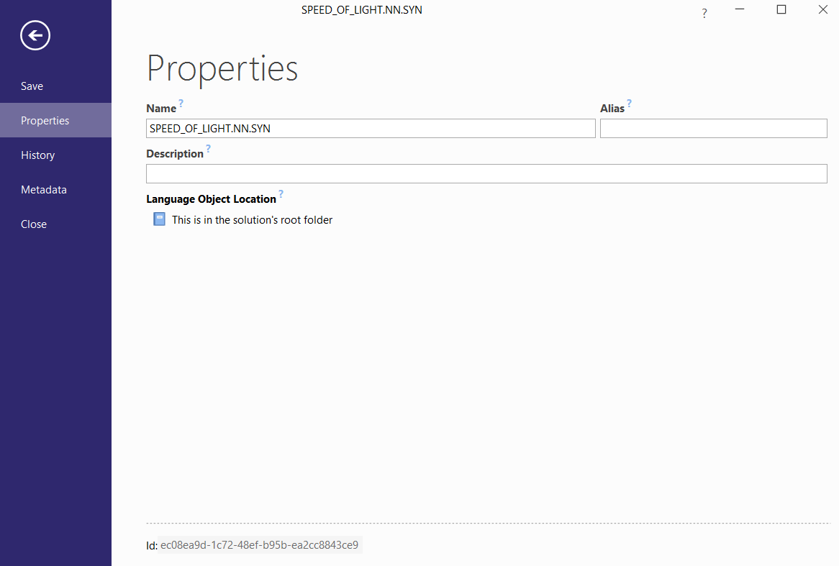The height and width of the screenshot is (566, 839).
Task: Click inside the Name input field
Action: click(x=371, y=128)
